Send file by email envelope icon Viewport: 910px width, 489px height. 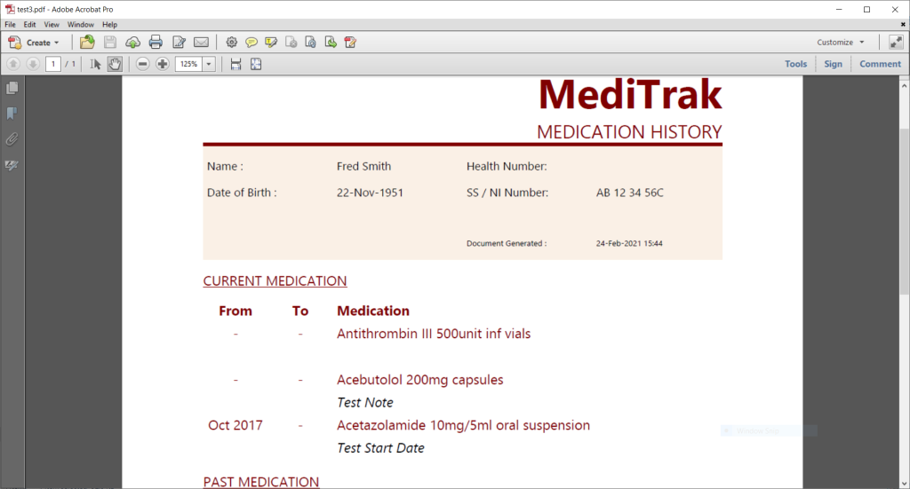tap(202, 43)
